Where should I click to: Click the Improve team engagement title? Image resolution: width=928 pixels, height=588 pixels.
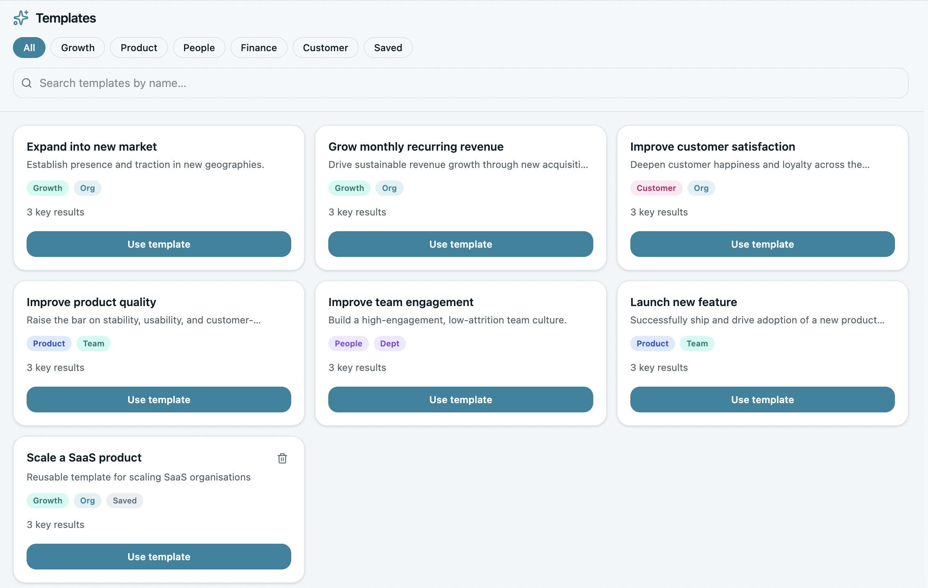401,302
